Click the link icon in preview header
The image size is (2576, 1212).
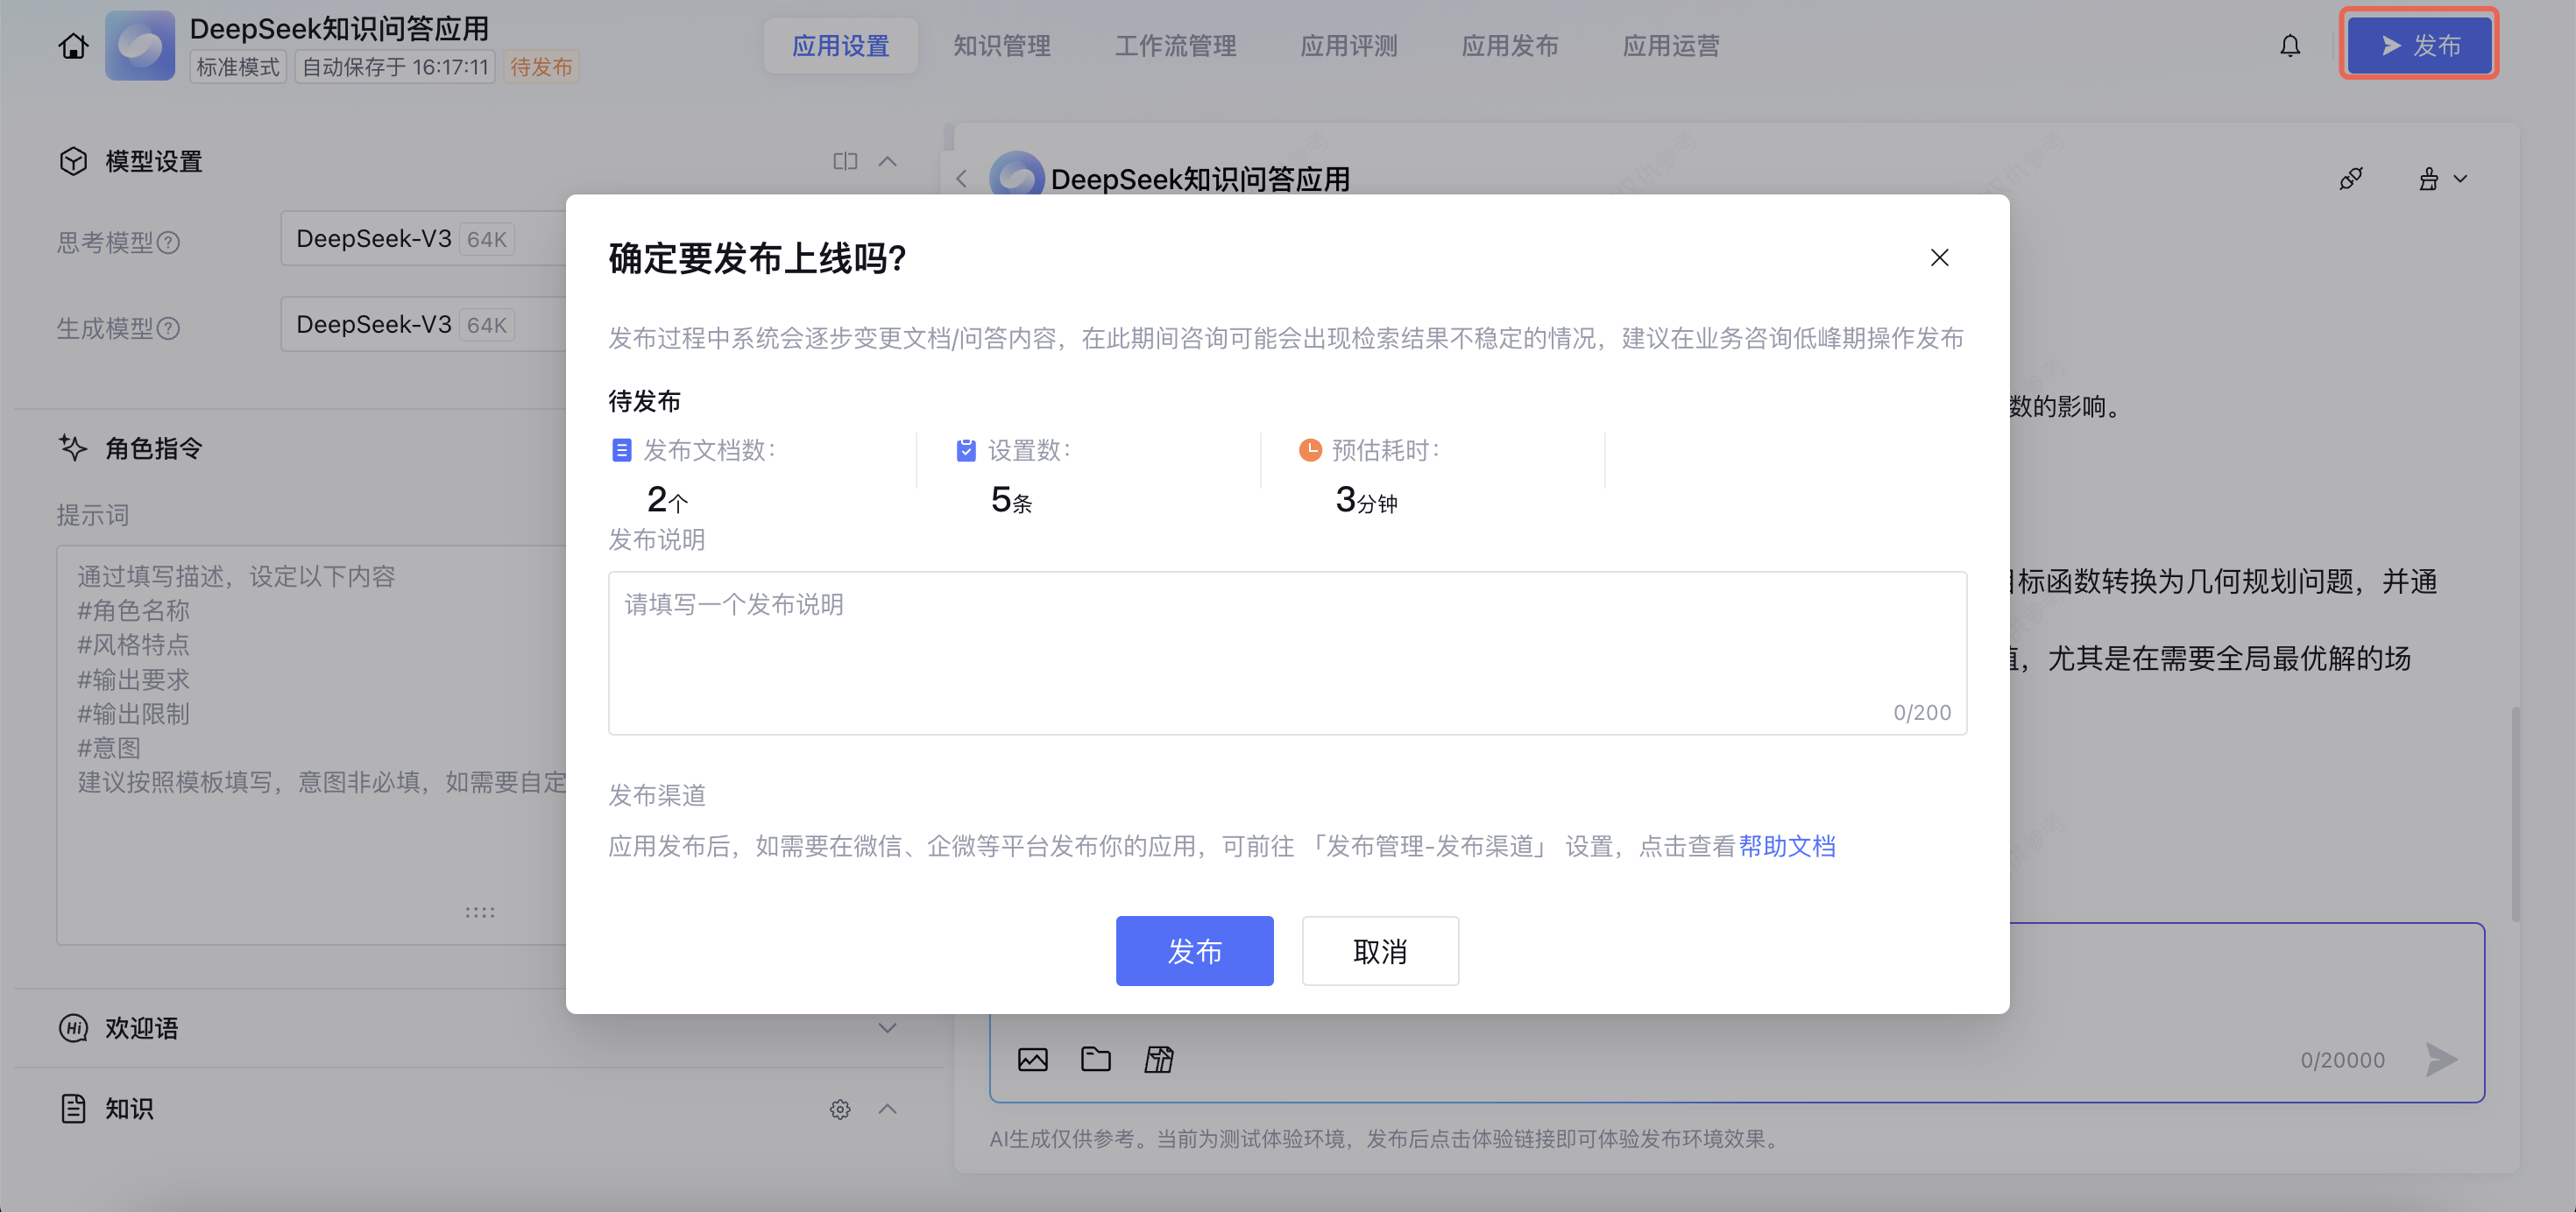coord(2350,179)
